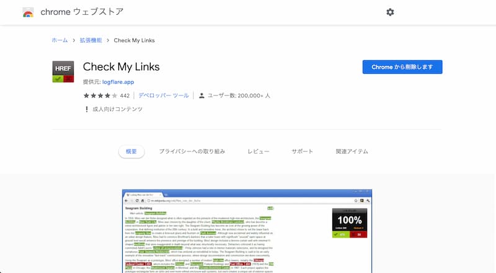
Task: Open 拡張機能 breadcrumb link
Action: (91, 40)
